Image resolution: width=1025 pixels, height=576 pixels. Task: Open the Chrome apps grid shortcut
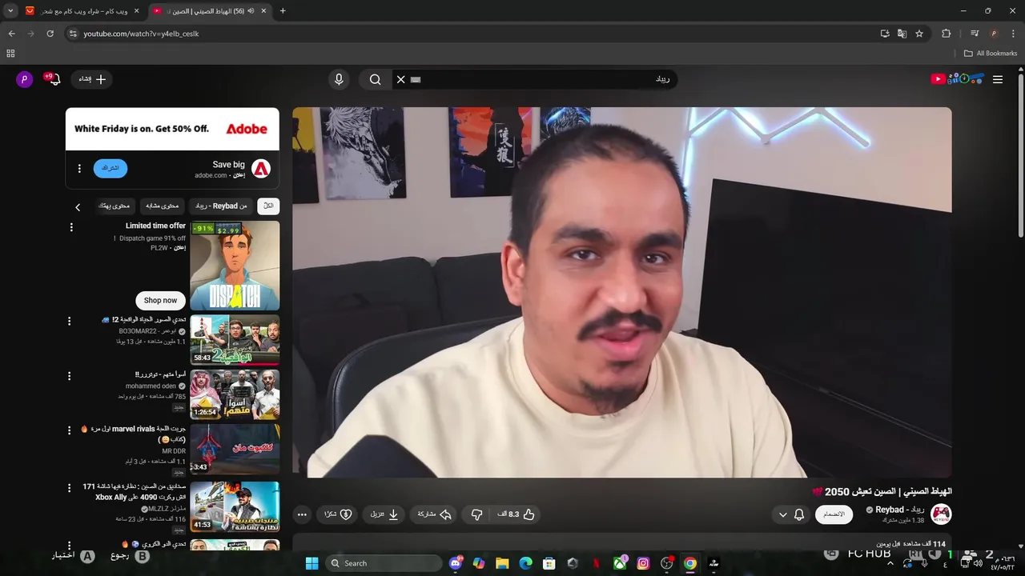pos(10,54)
